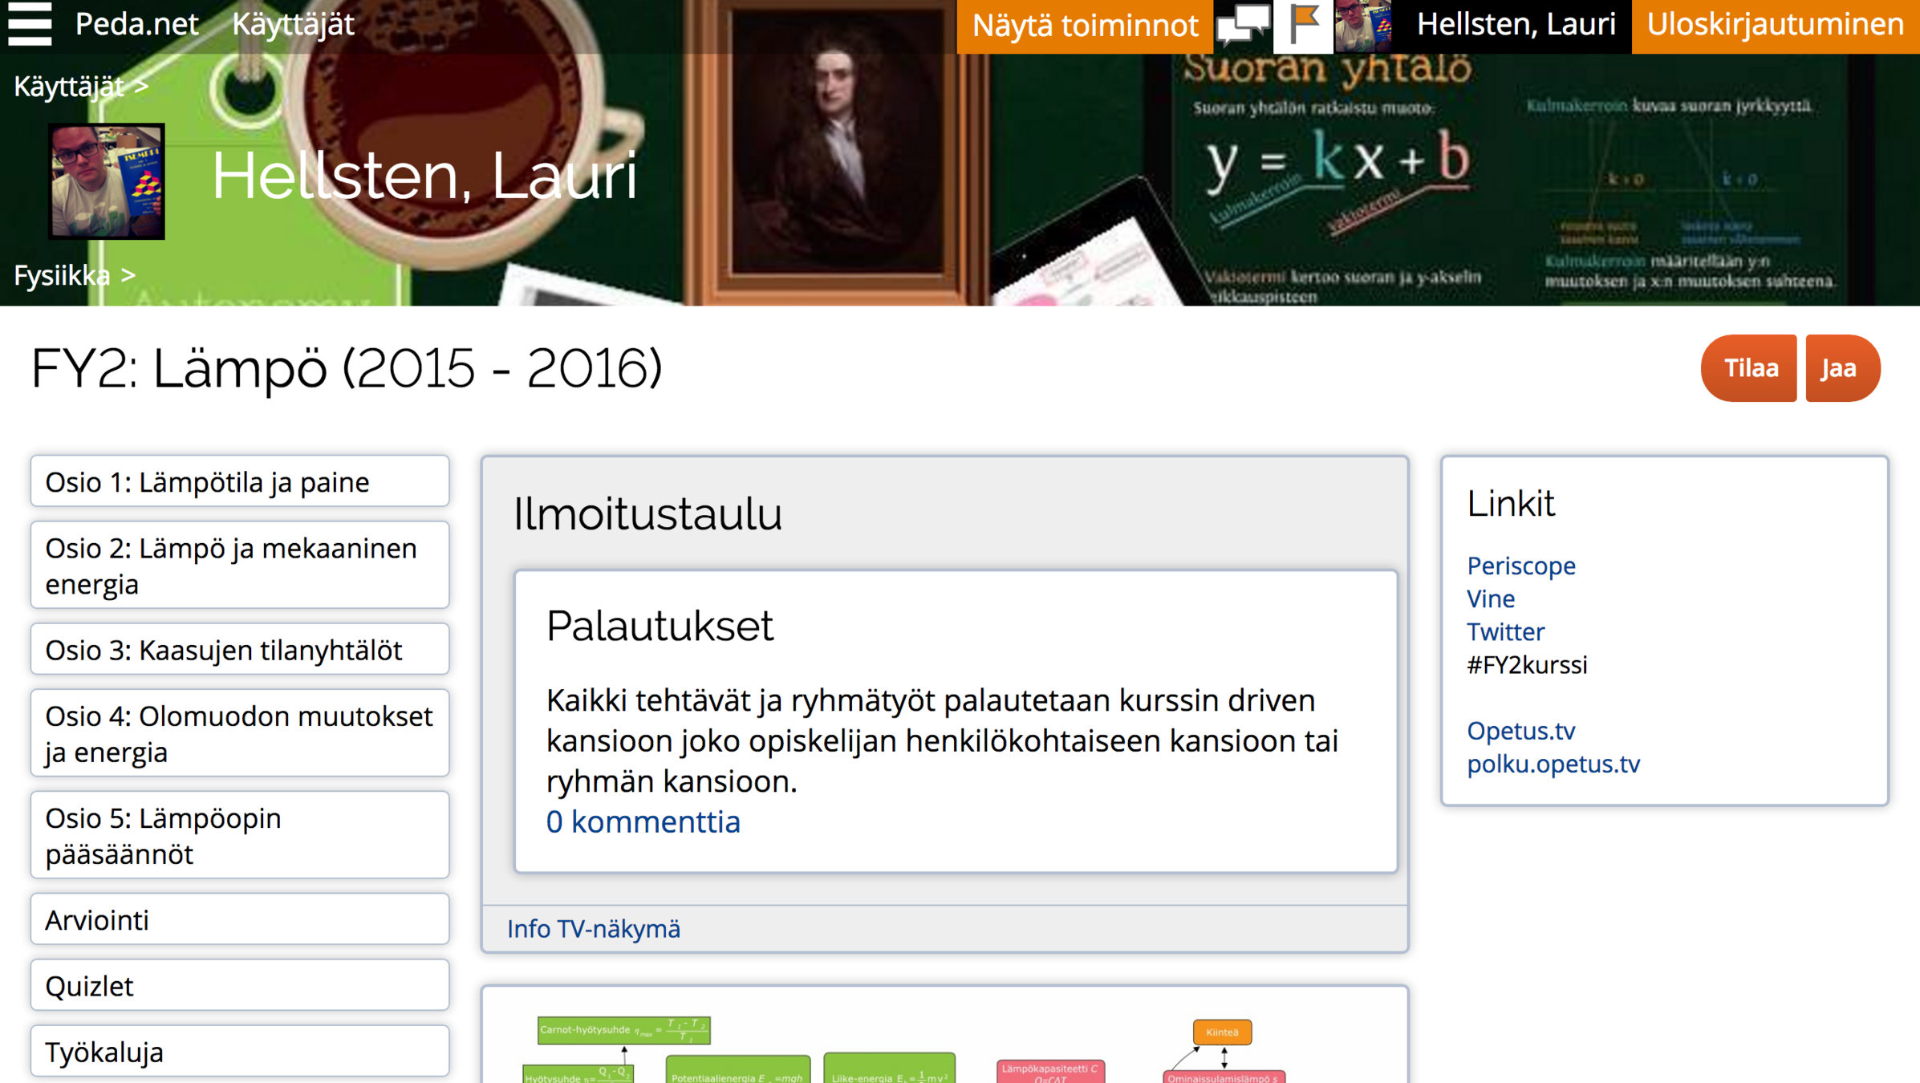The height and width of the screenshot is (1083, 1920).
Task: Open the Info TV-näkymä link
Action: [x=593, y=928]
